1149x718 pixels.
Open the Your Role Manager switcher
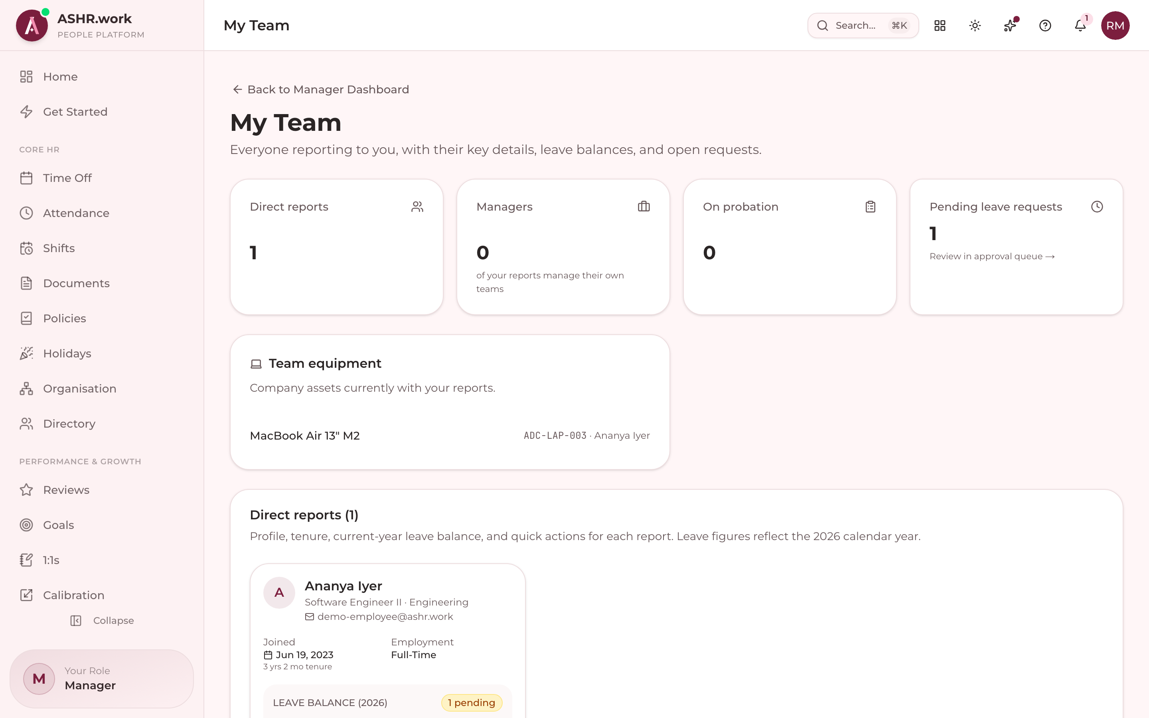(x=102, y=679)
